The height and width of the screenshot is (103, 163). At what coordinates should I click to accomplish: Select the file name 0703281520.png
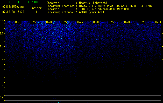pos(13,7)
